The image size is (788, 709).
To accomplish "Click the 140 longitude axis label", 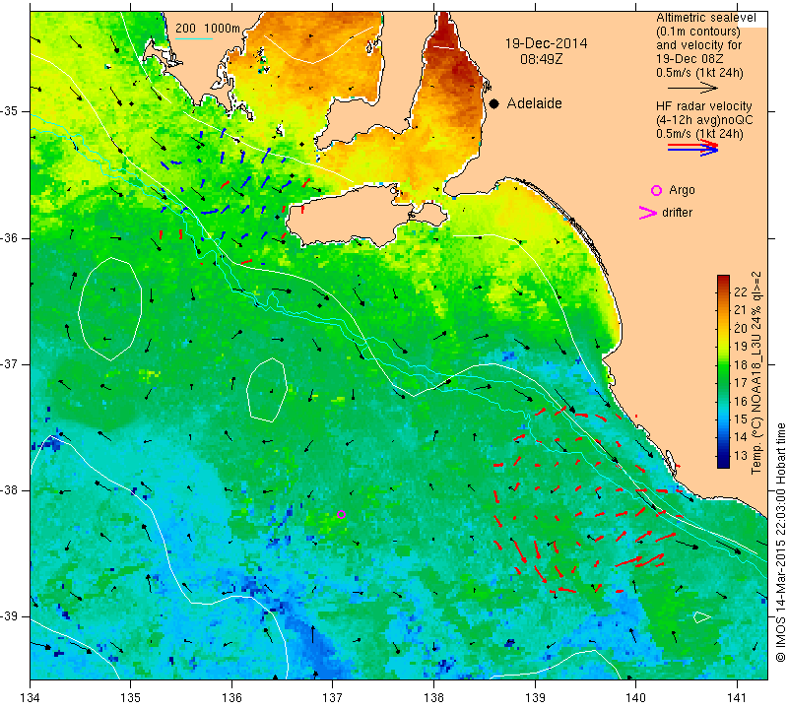I will 635,698.
